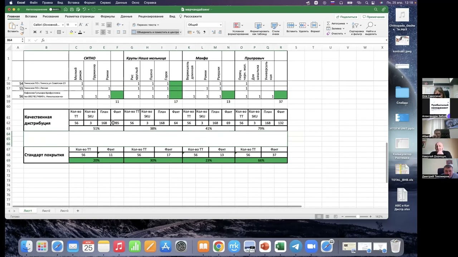Click the Paste (Вставить) clipboard icon
The width and height of the screenshot is (458, 257).
tap(12, 26)
